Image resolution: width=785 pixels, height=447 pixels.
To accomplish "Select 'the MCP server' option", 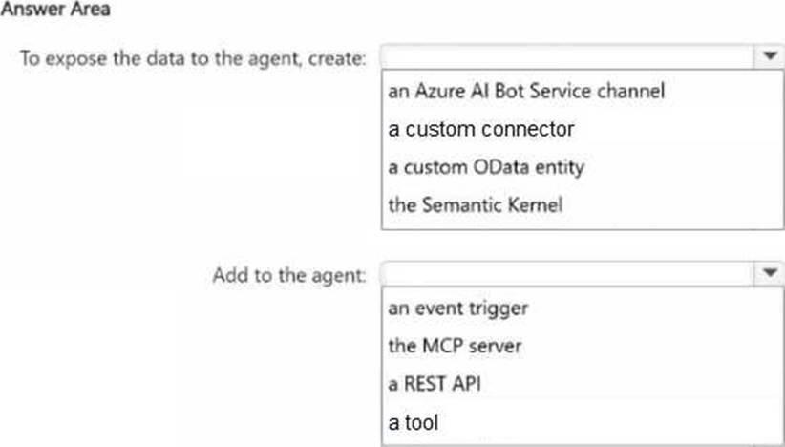I will pyautogui.click(x=455, y=346).
